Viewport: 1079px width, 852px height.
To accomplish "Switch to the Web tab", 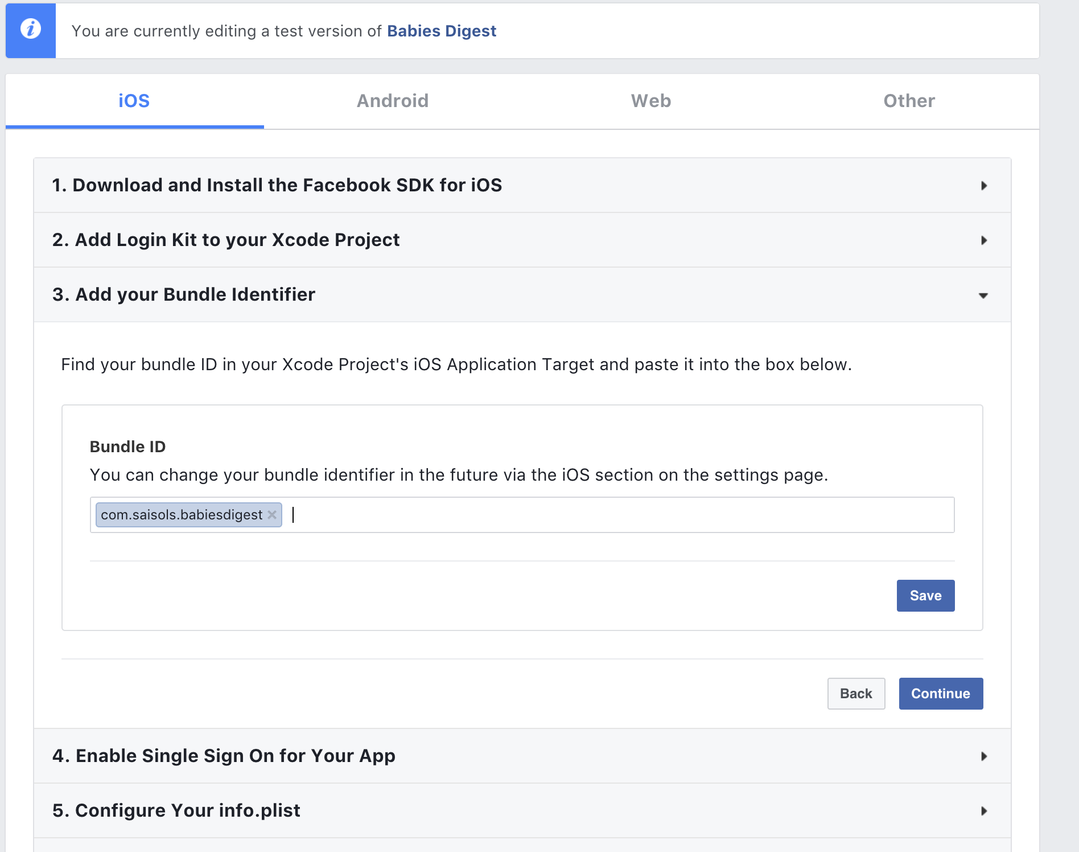I will [x=651, y=101].
